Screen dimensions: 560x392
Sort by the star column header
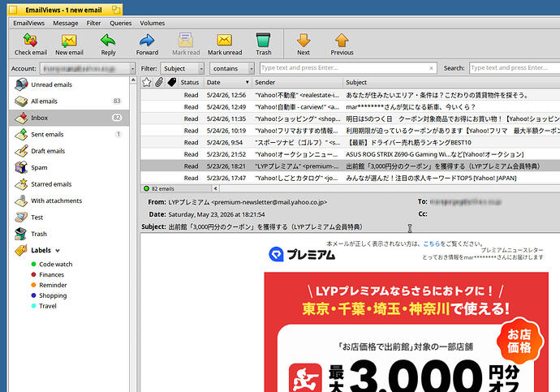click(x=146, y=82)
